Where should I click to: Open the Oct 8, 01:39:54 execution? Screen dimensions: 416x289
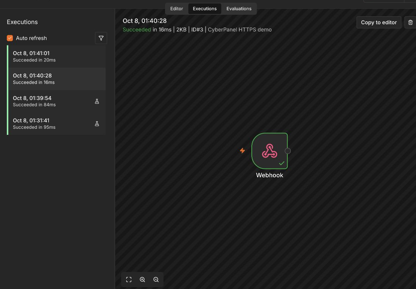coord(56,101)
